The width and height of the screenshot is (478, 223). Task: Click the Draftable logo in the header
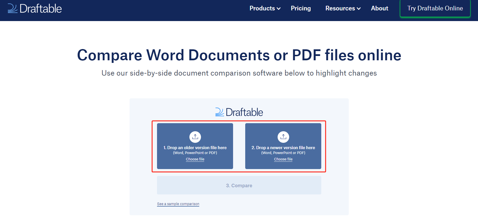coord(35,8)
